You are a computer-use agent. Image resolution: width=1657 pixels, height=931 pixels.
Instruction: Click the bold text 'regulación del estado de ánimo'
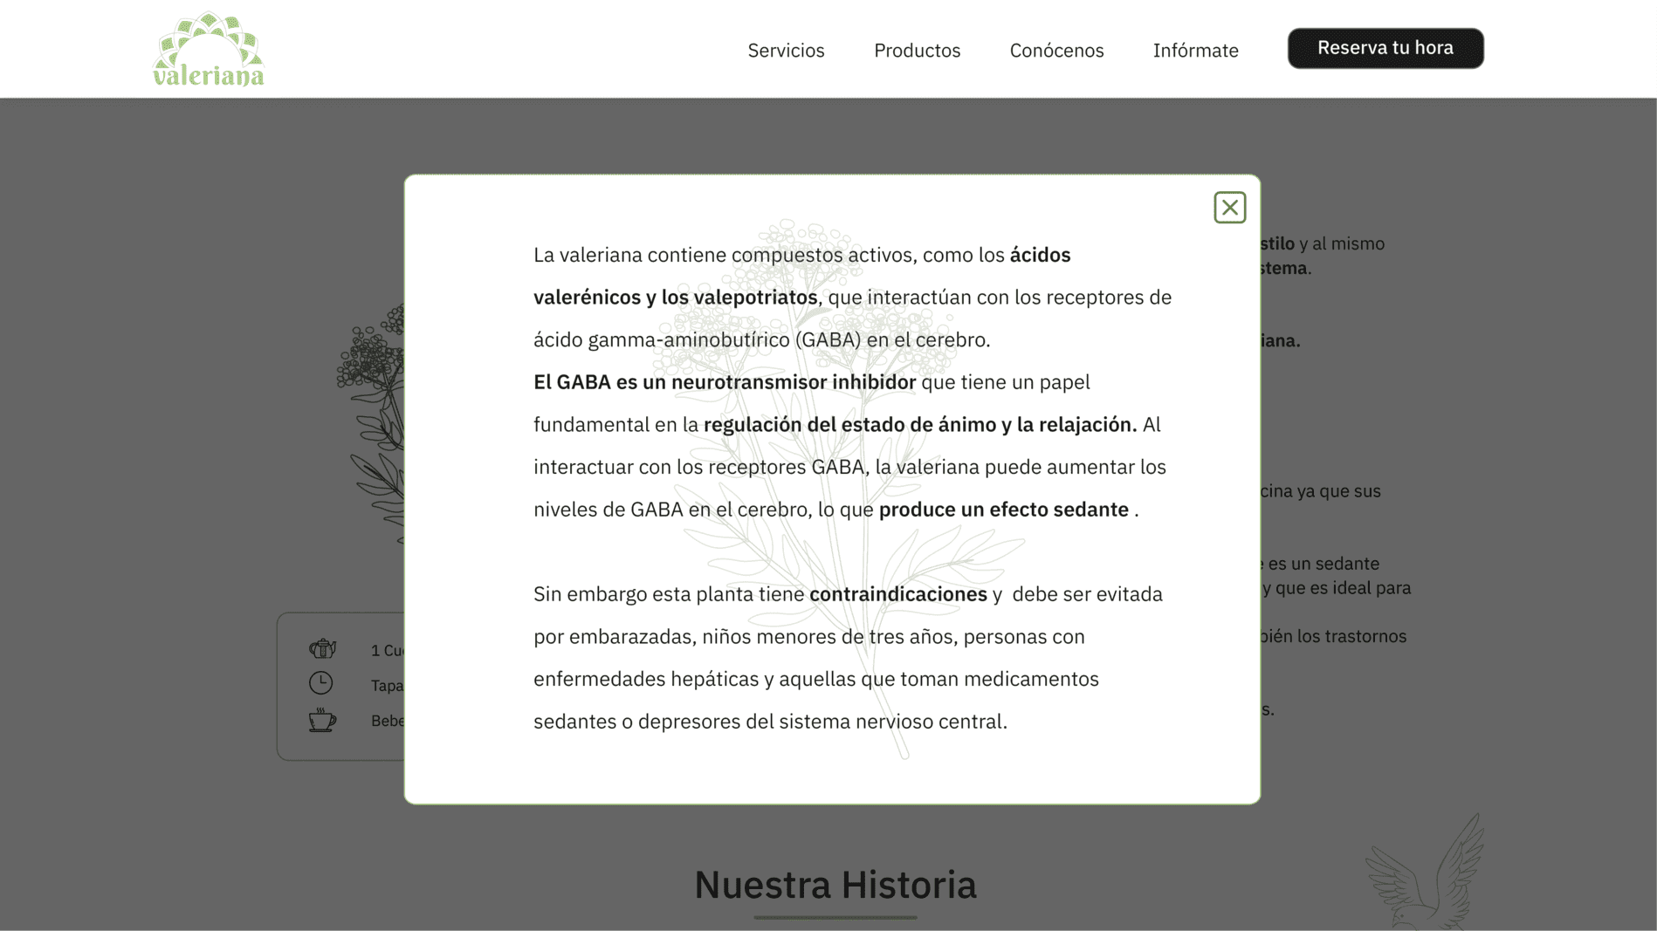(x=850, y=425)
